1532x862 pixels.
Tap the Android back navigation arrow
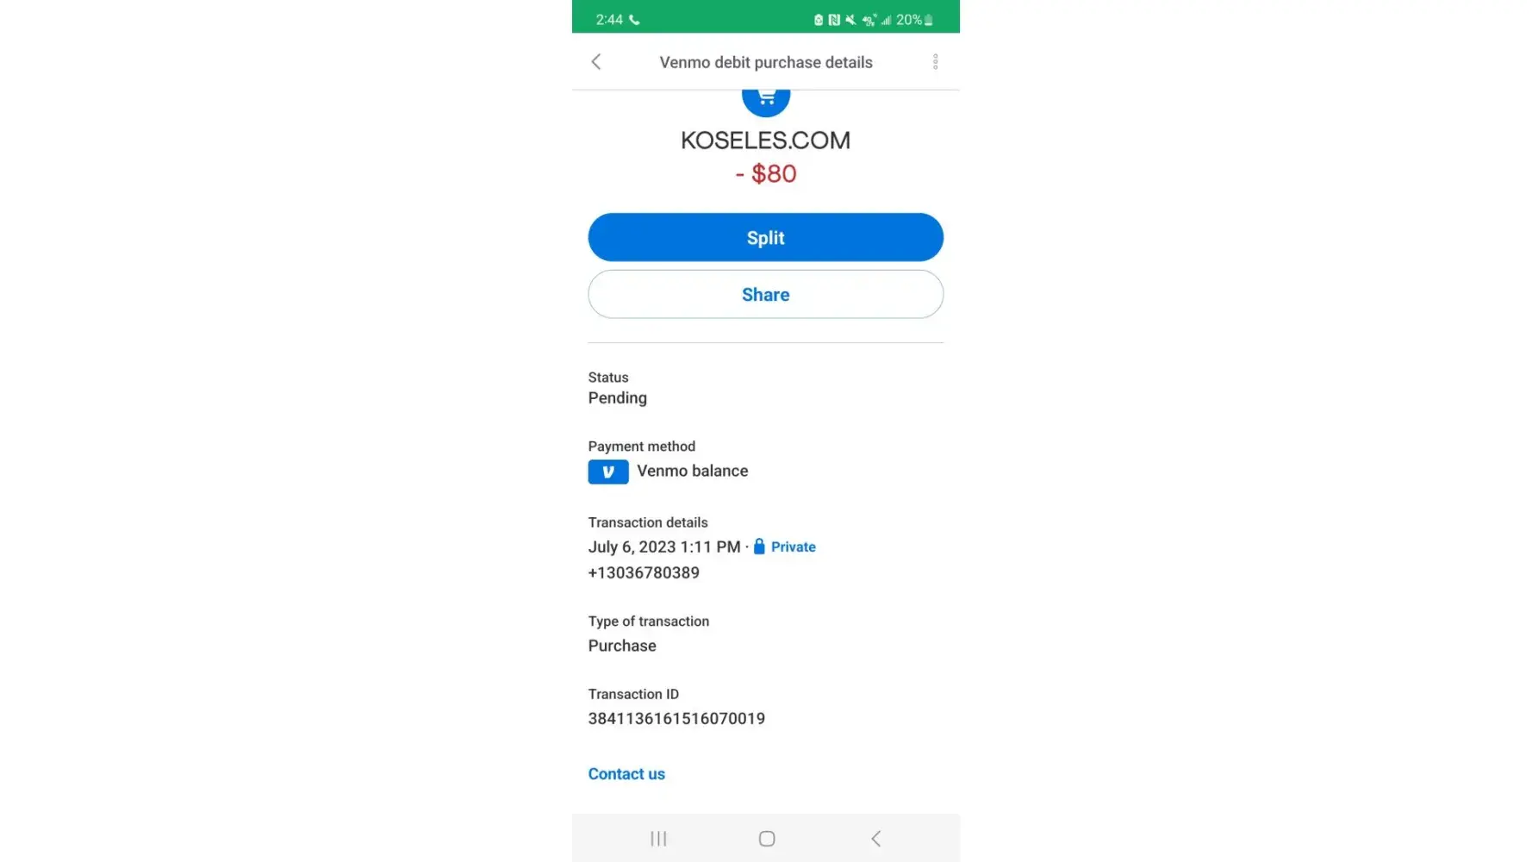point(875,839)
